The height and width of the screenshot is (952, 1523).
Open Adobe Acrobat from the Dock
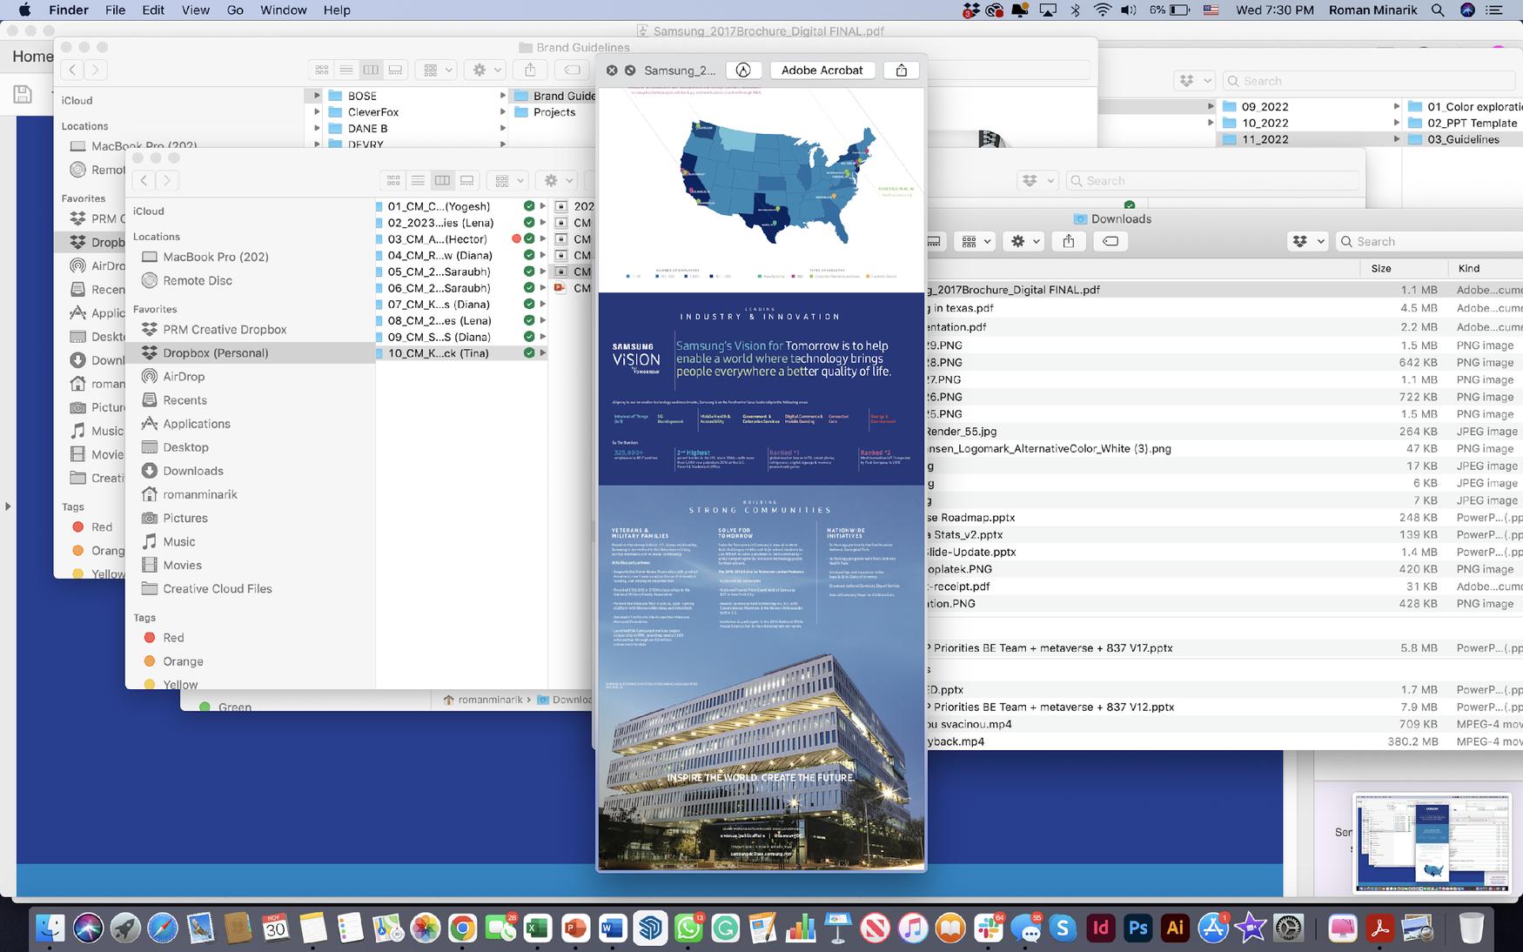[1380, 929]
